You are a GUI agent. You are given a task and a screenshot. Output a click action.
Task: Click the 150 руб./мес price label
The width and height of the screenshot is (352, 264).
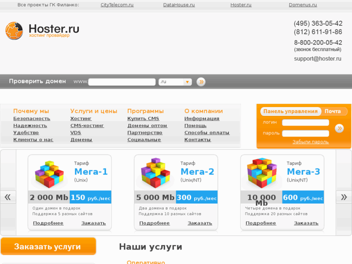(x=91, y=197)
